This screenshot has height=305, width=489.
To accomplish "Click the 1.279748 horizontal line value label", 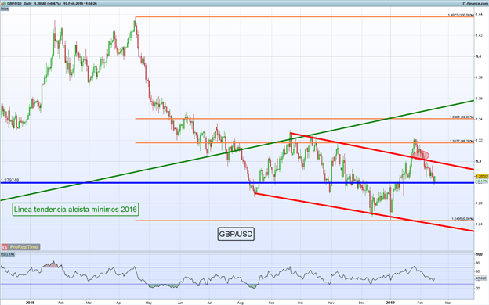I will (10, 180).
